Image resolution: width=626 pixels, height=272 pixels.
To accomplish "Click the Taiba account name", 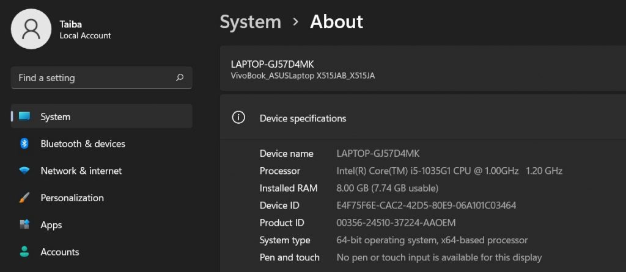I will 71,23.
